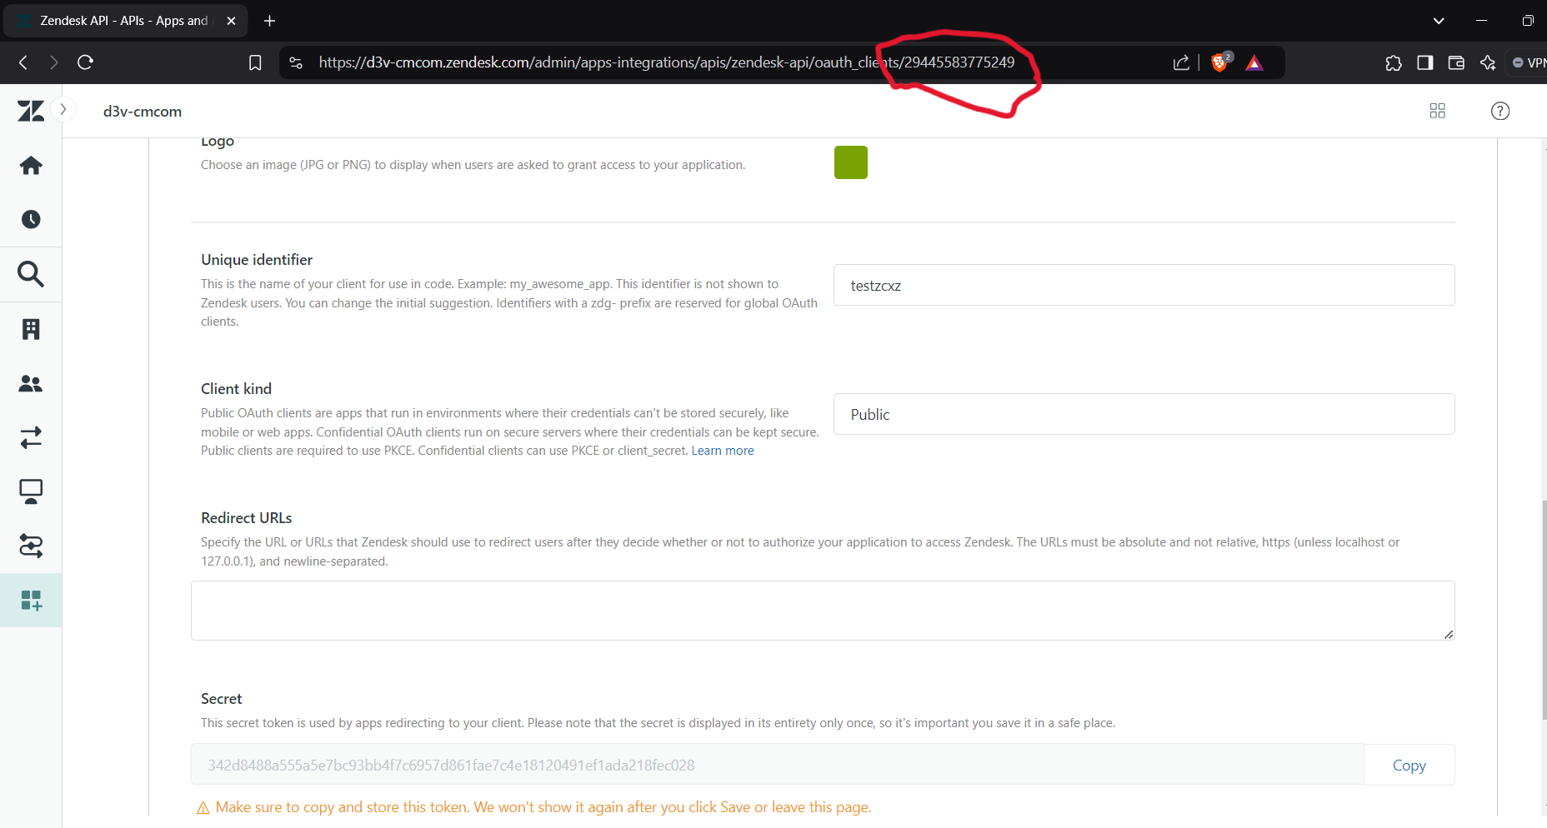Open the Workspaces monitor icon
The width and height of the screenshot is (1547, 828).
(31, 491)
